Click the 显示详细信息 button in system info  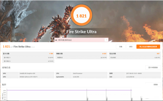153,68
